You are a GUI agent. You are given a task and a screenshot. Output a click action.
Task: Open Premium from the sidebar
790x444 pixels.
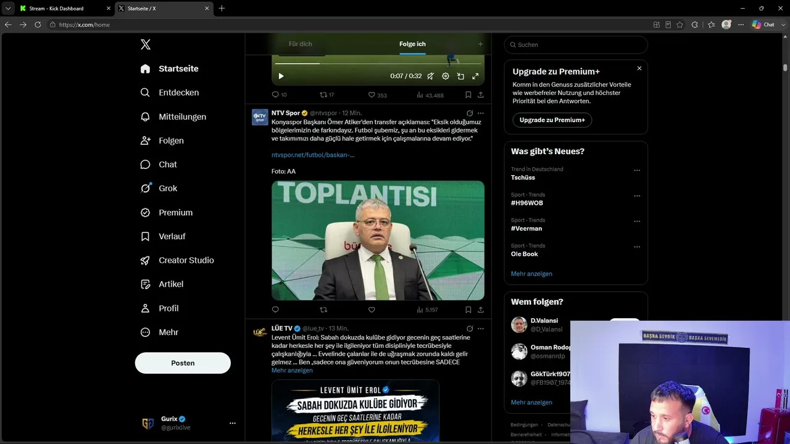click(167, 212)
